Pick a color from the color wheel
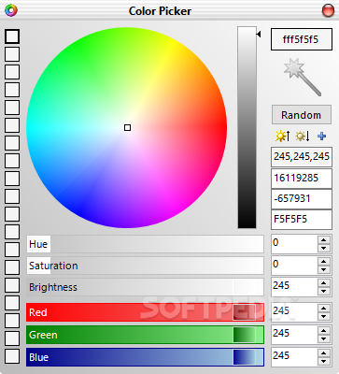This screenshot has width=339, height=374. coord(127,127)
